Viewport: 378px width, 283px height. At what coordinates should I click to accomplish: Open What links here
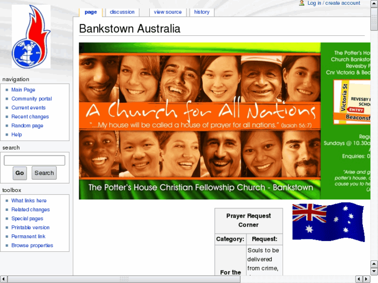[x=29, y=200]
